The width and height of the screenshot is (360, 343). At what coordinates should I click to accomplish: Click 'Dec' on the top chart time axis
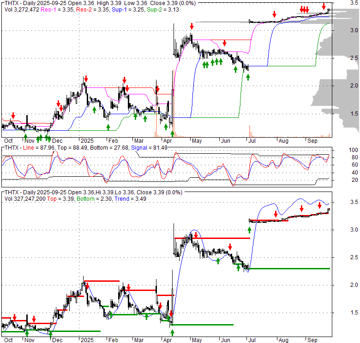[x=57, y=141]
